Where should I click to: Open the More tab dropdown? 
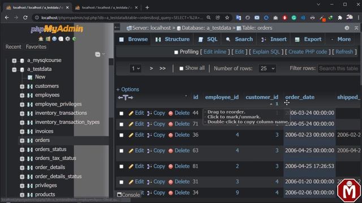click(341, 39)
